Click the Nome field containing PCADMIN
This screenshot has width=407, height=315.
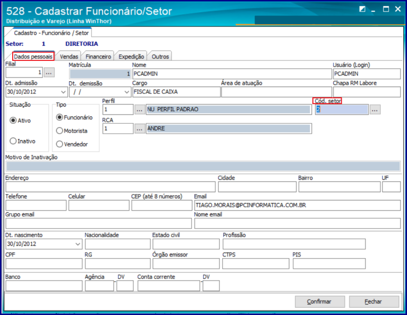(232, 74)
